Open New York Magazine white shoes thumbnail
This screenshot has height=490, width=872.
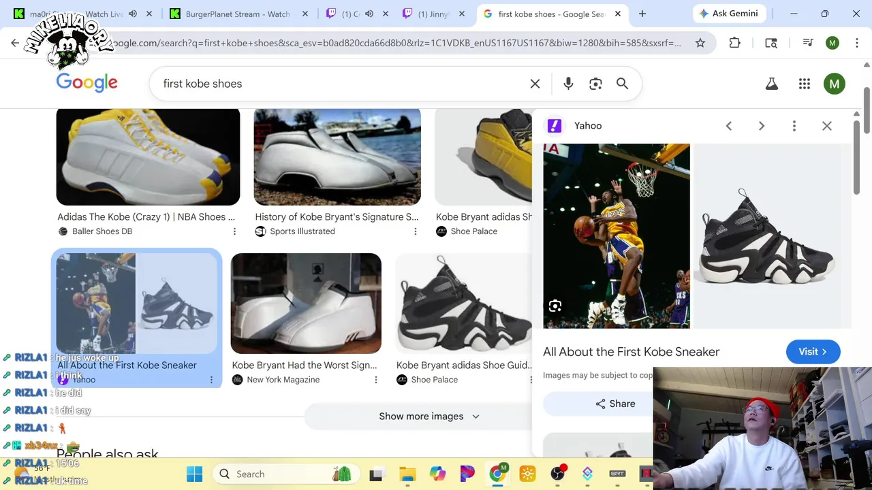click(306, 304)
